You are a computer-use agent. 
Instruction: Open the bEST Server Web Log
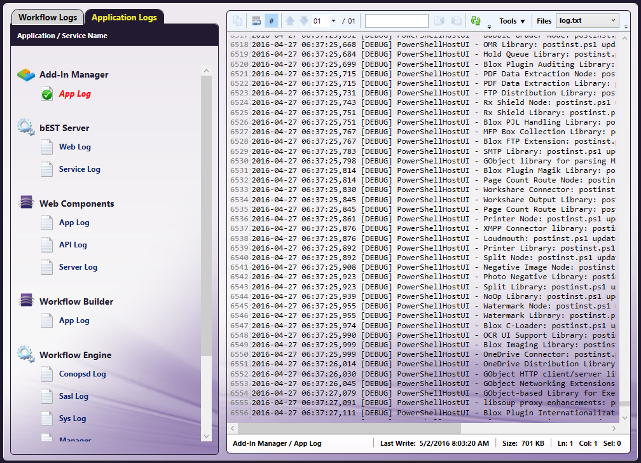click(x=75, y=147)
